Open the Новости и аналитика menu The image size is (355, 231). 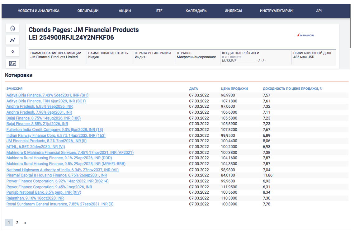point(38,11)
